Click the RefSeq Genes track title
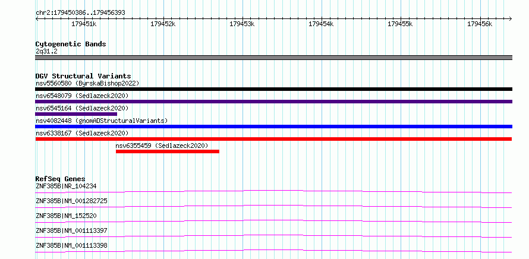 (60, 179)
